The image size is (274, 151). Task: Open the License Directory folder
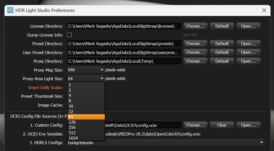pyautogui.click(x=248, y=26)
